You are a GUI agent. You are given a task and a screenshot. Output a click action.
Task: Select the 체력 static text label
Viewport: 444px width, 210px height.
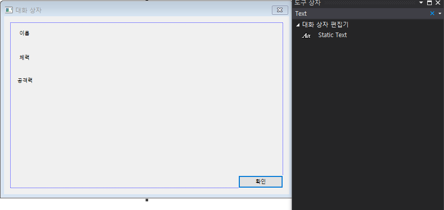pos(24,57)
